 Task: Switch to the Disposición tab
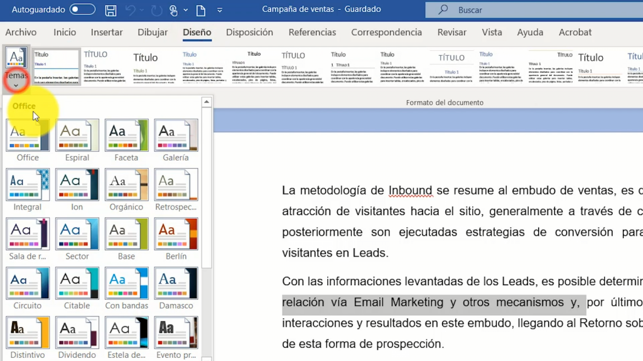[249, 33]
